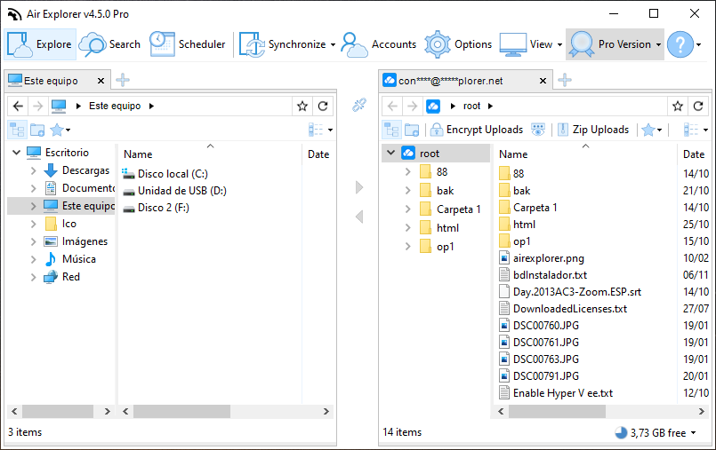716x450 pixels.
Task: Open the help question mark icon
Action: (680, 44)
